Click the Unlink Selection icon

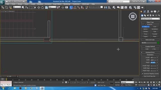coord(7,7)
